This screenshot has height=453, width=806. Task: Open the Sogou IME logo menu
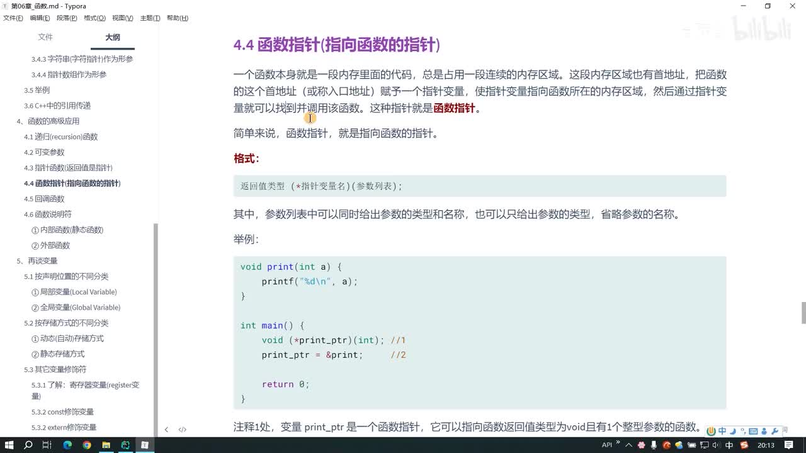[712, 432]
